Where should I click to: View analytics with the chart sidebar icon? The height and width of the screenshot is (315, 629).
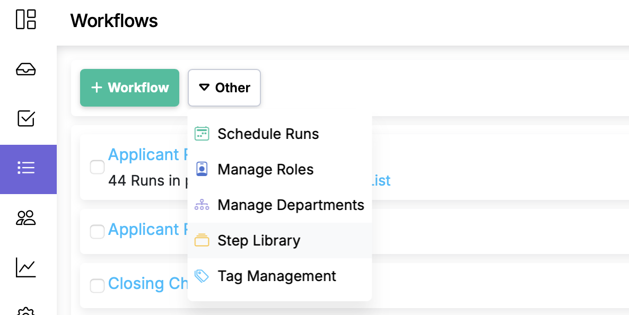tap(25, 268)
